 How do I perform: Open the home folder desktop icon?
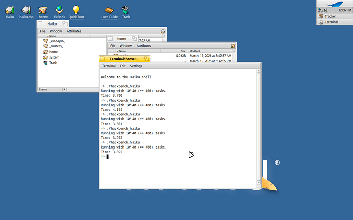point(43,10)
